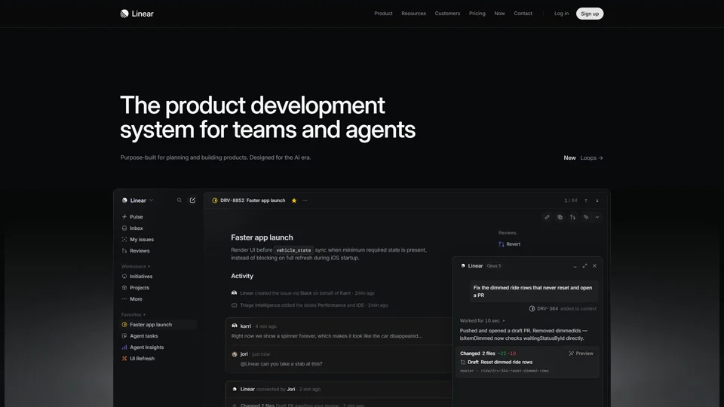Click the master ride/drv-364 branch name text
This screenshot has width=724, height=407.
[x=505, y=371]
